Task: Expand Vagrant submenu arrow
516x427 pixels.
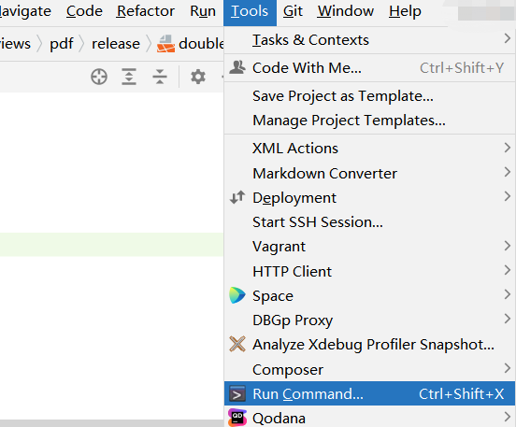Action: click(x=507, y=246)
